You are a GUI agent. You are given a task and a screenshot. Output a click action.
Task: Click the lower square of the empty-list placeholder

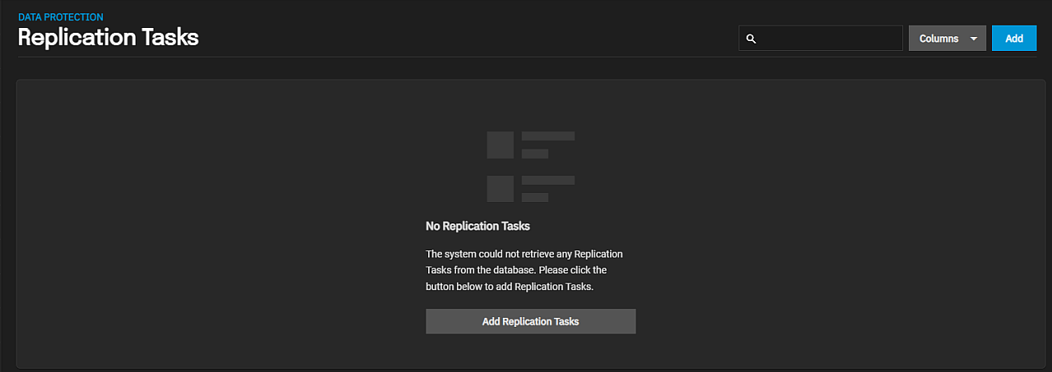(x=500, y=189)
